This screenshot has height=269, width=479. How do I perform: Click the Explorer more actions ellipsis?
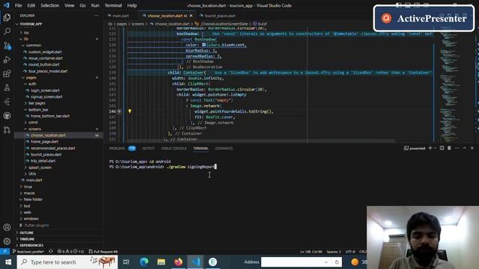(97, 16)
